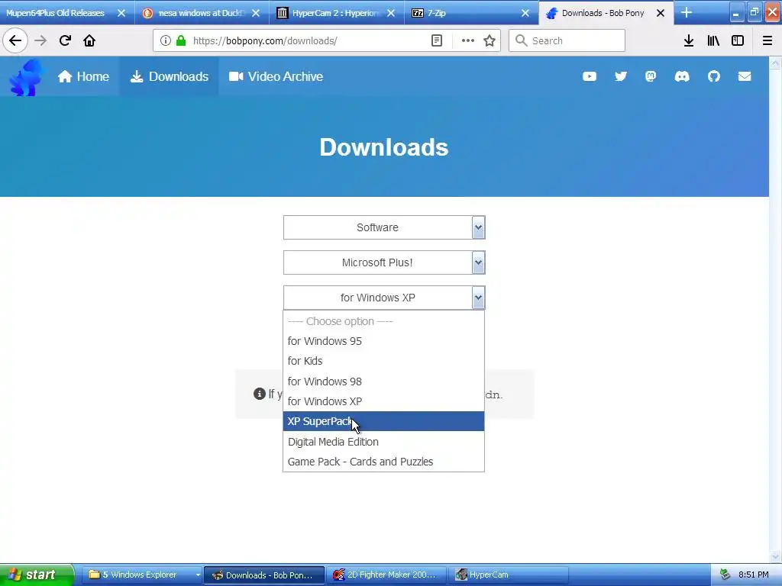Open the Firefox downloads arrow panel

tap(689, 40)
